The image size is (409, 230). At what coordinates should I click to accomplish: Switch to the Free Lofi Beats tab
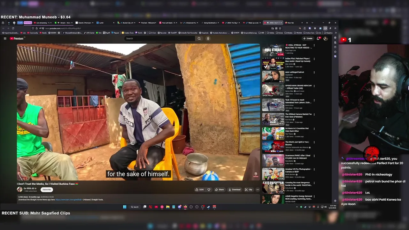coord(167,23)
